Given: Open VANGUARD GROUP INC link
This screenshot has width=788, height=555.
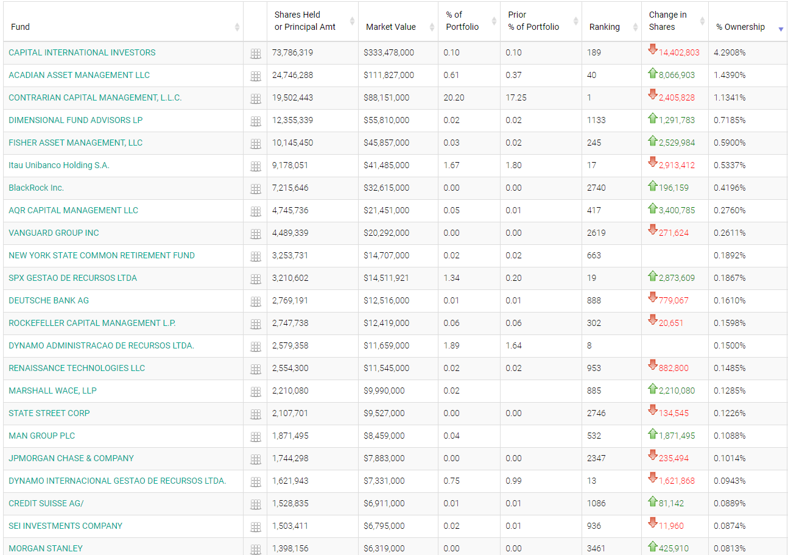Looking at the screenshot, I should tap(54, 233).
